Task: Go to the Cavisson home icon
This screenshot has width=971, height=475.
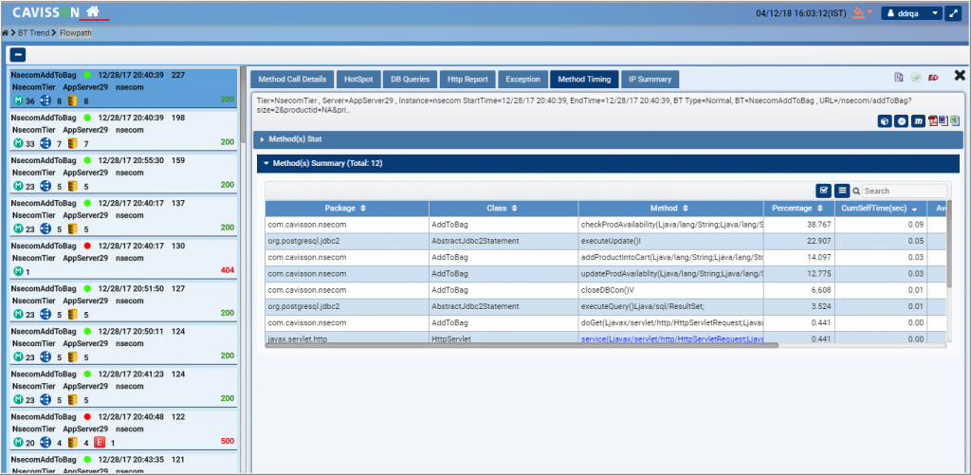Action: [x=93, y=11]
